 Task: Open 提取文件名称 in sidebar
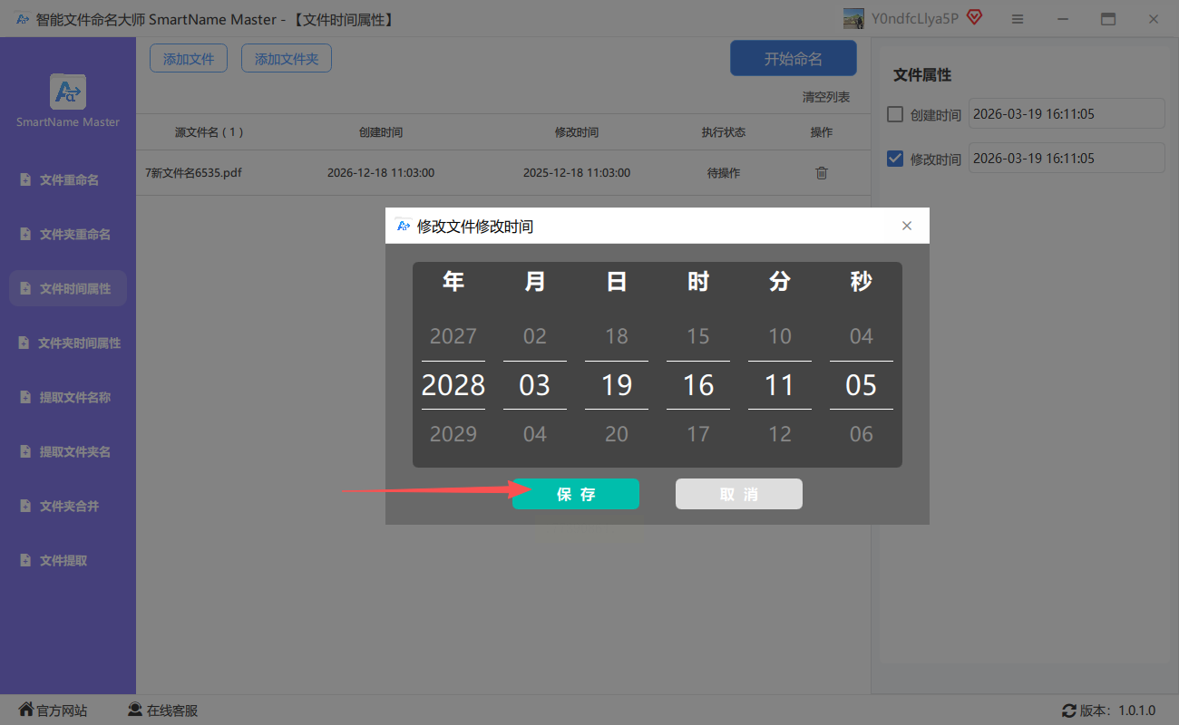(68, 397)
